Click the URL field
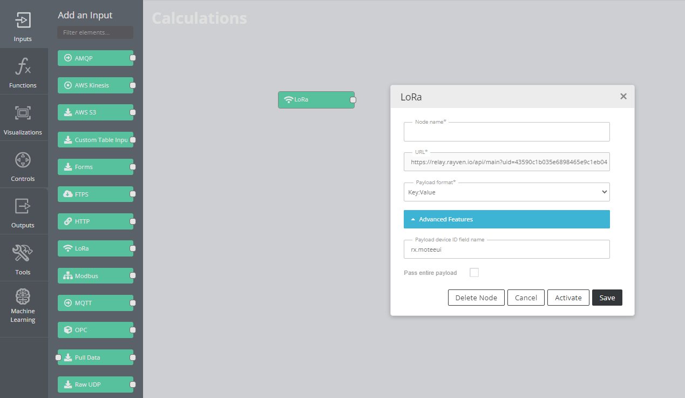 click(507, 161)
